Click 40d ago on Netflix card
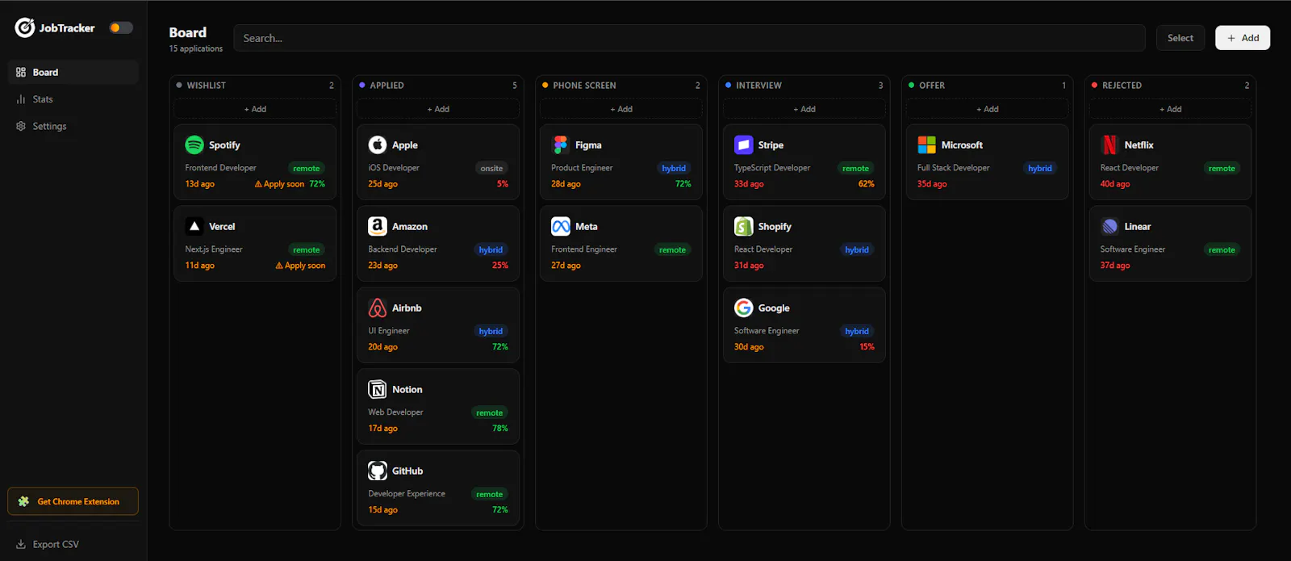The width and height of the screenshot is (1291, 561). (x=1115, y=184)
